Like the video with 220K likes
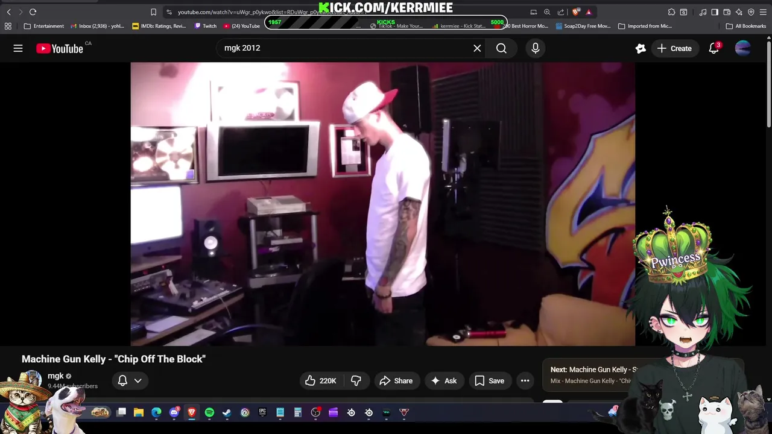The width and height of the screenshot is (772, 434). (320, 380)
